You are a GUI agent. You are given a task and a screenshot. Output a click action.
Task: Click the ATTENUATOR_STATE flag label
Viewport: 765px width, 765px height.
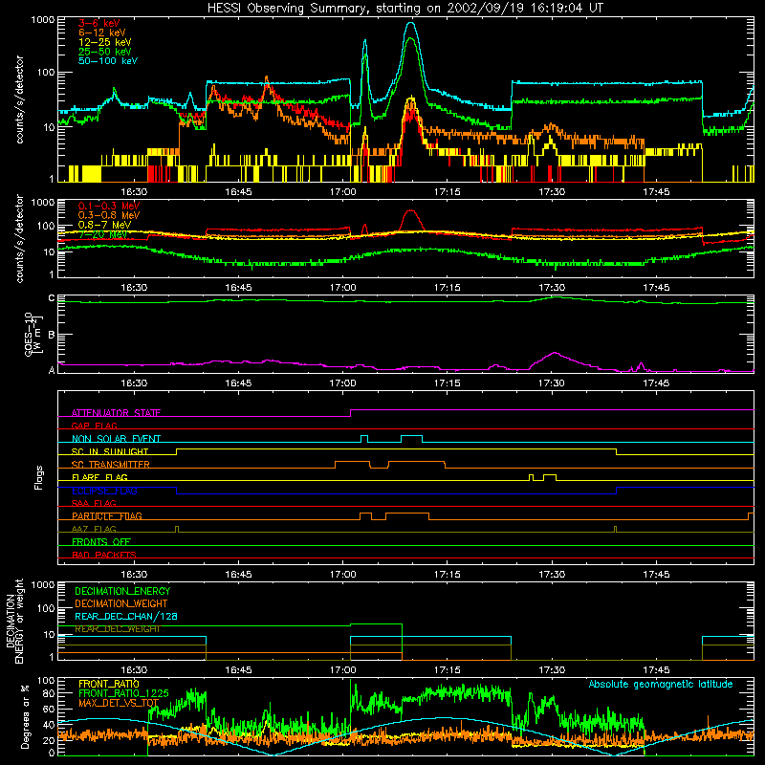(x=116, y=413)
